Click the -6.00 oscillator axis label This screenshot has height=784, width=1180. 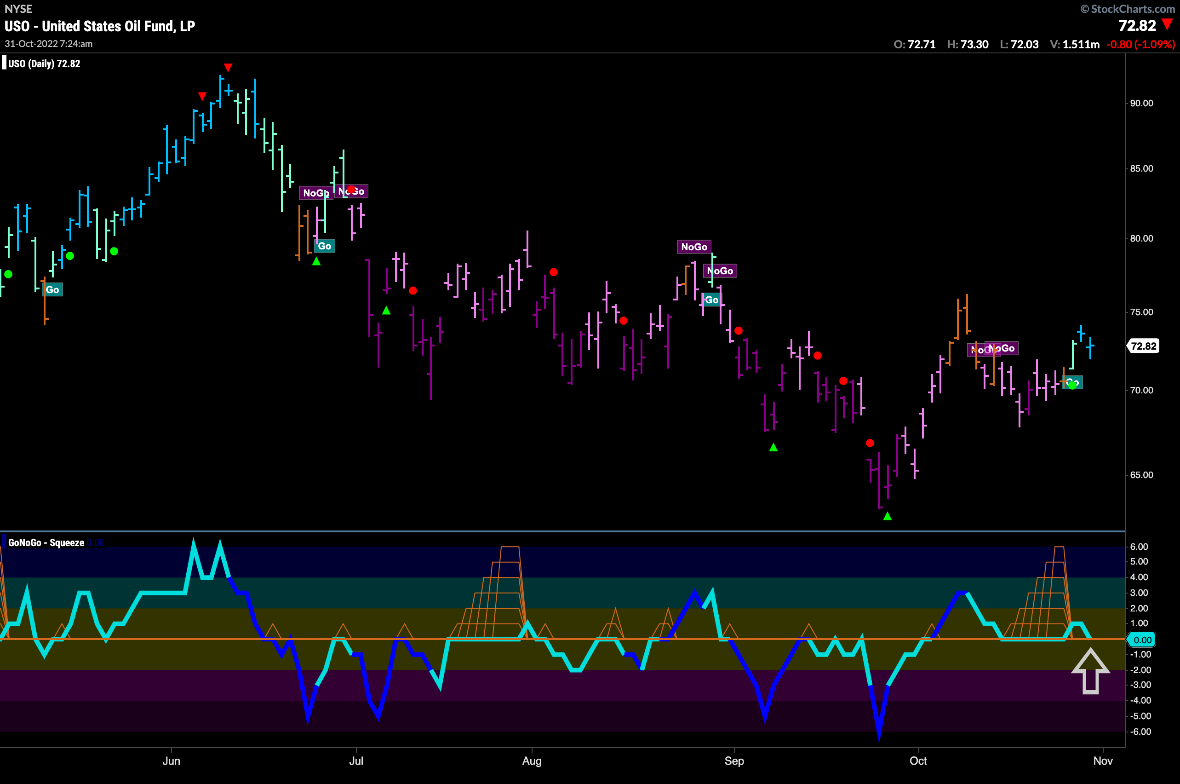(1140, 732)
